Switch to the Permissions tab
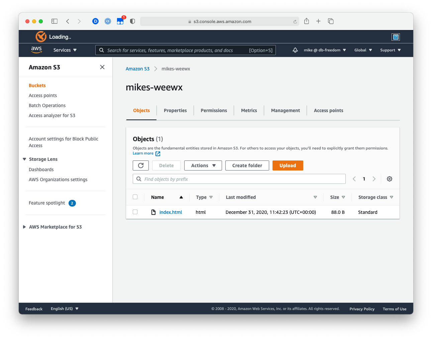432x339 pixels. pyautogui.click(x=214, y=110)
